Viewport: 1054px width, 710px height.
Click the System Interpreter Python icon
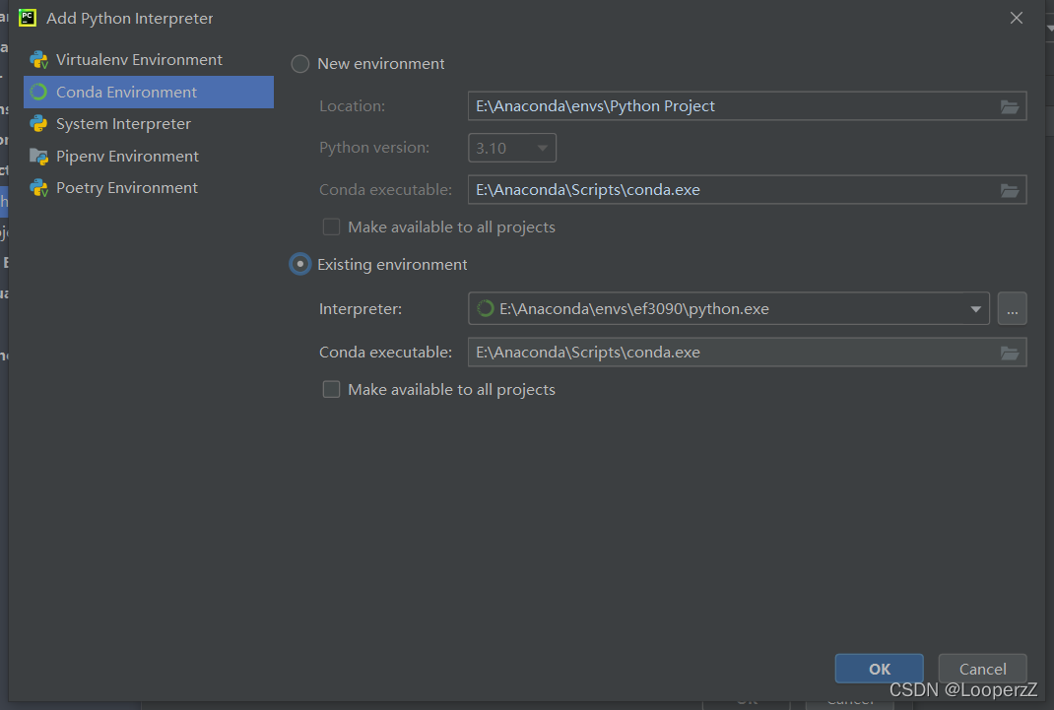tap(39, 124)
